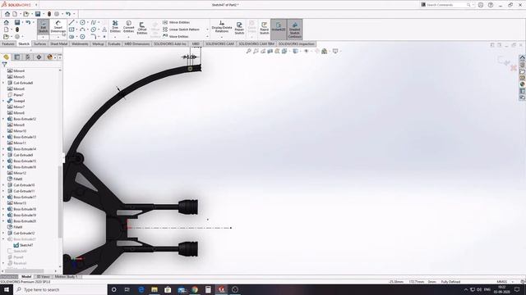Select the Sketch Fillet tool
This screenshot has width=526, height=295.
(94, 36)
